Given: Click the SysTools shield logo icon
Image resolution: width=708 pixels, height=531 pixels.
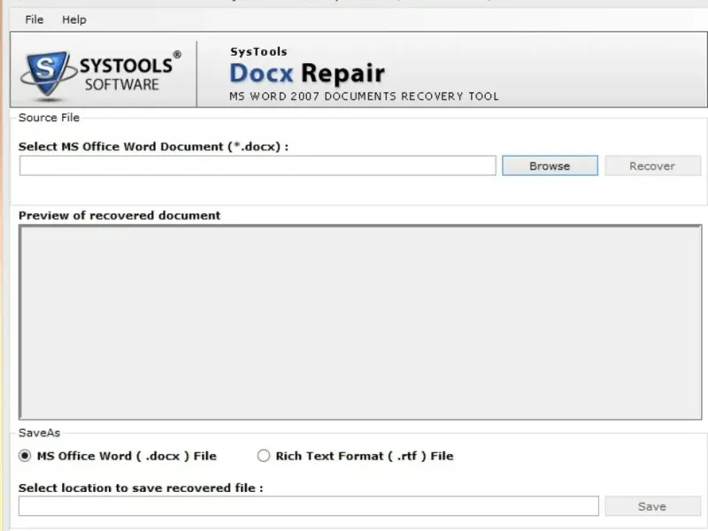Looking at the screenshot, I should click(x=48, y=75).
